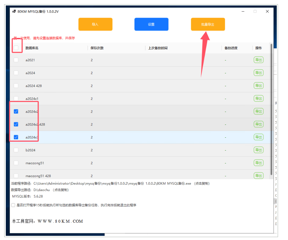Image resolution: width=288 pixels, height=240 pixels.
Task: Minimize the 80KM MYSQL备份 window
Action: click(243, 11)
